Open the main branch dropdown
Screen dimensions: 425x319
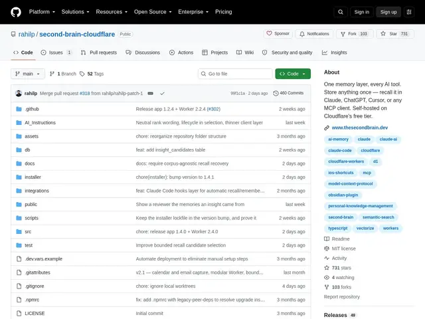[x=28, y=74]
